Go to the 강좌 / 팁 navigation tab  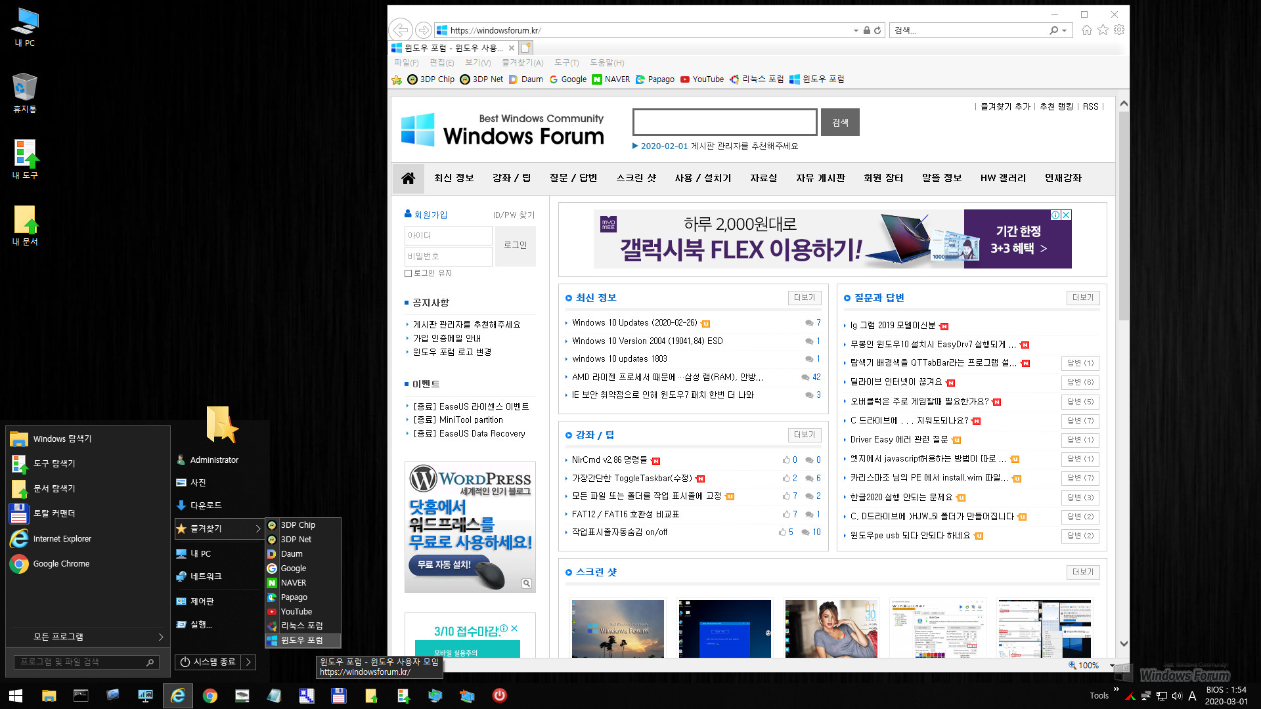[x=512, y=178]
